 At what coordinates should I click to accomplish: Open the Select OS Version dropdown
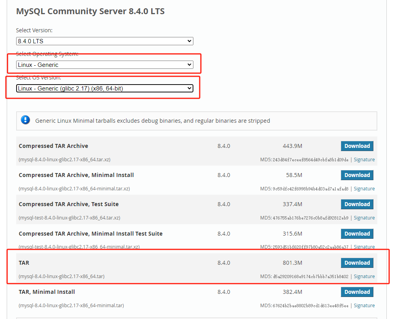[104, 89]
